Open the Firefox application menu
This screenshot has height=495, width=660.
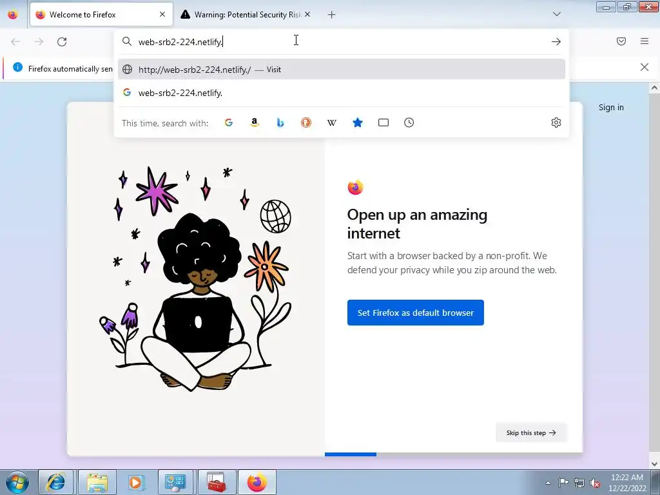[x=645, y=41]
